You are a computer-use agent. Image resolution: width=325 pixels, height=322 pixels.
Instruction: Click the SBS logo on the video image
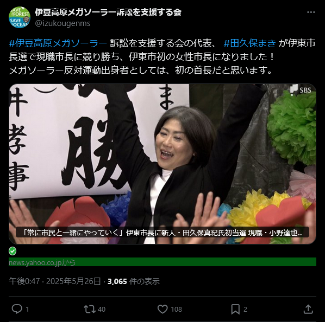point(301,90)
